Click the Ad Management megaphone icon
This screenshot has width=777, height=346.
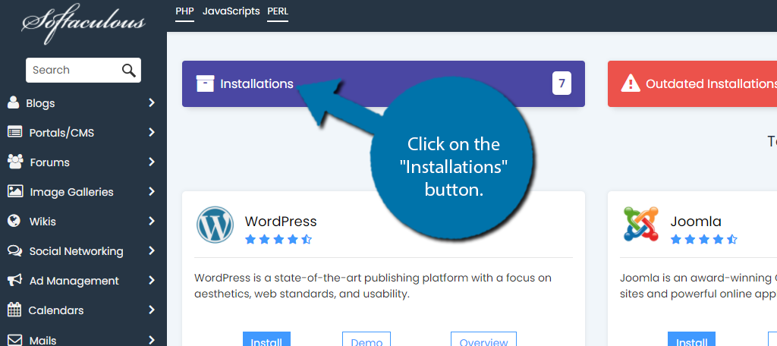tap(14, 281)
